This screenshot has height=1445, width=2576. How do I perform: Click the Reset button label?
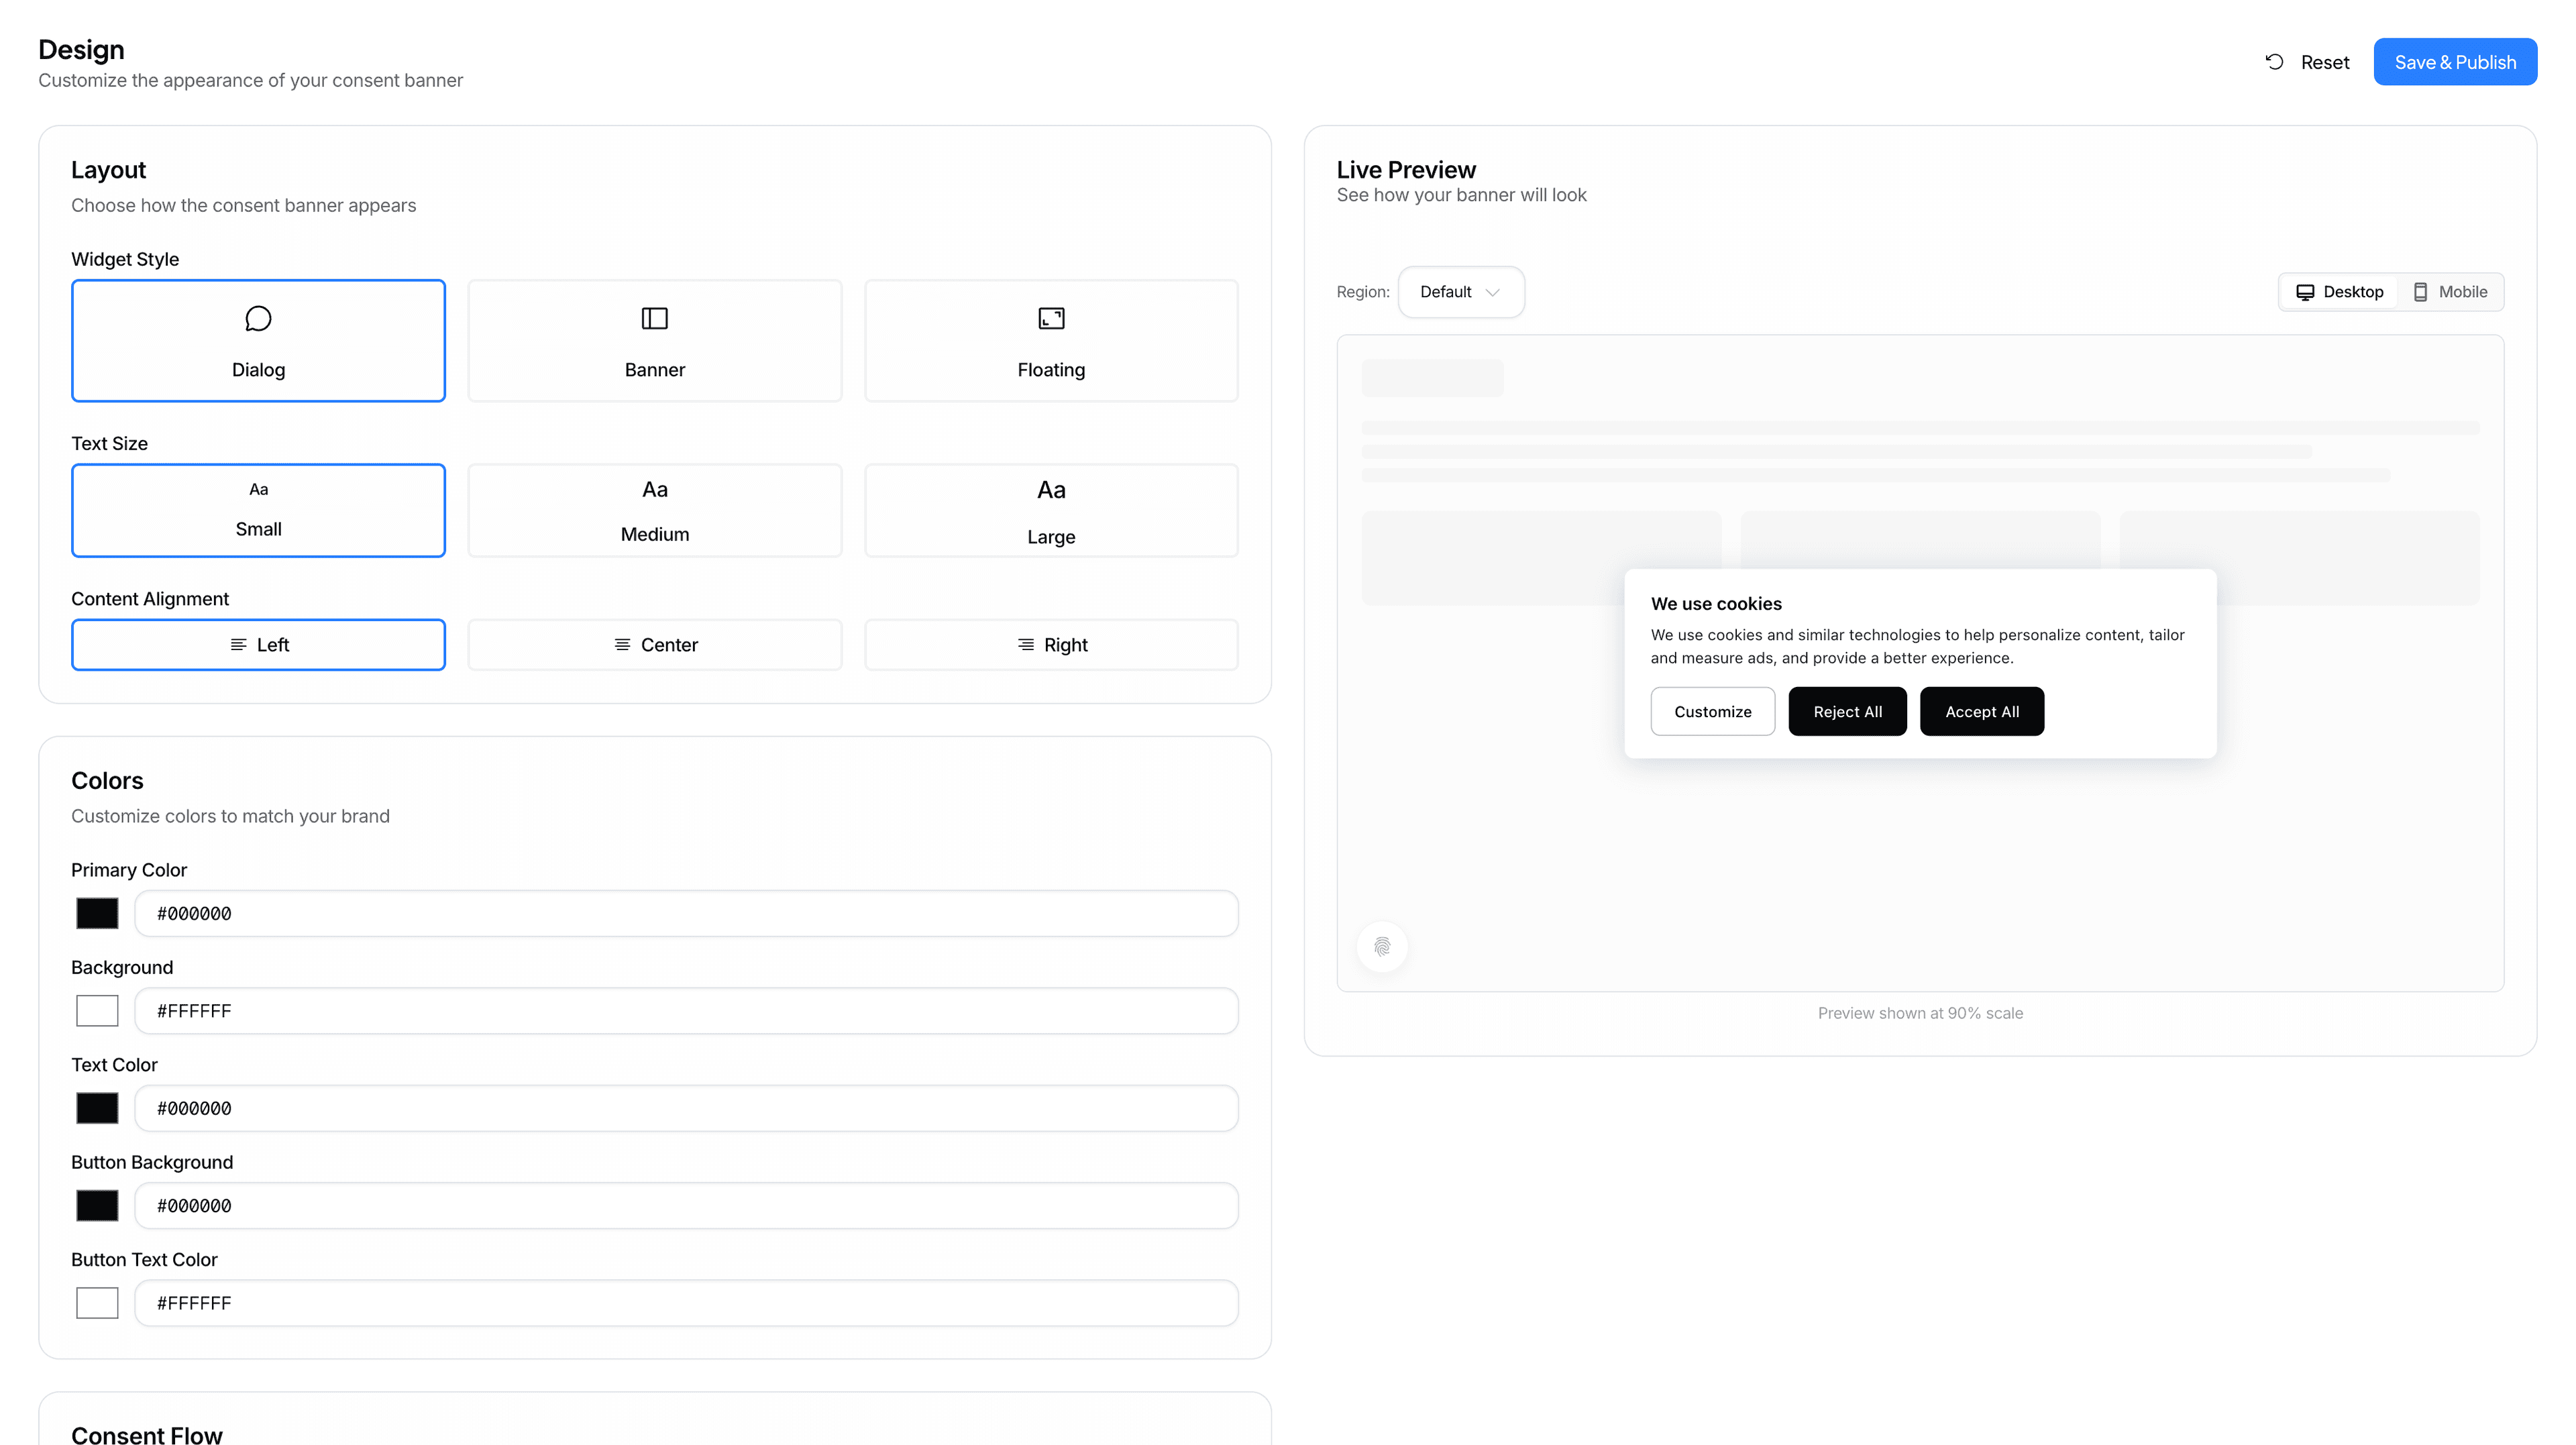click(2325, 62)
